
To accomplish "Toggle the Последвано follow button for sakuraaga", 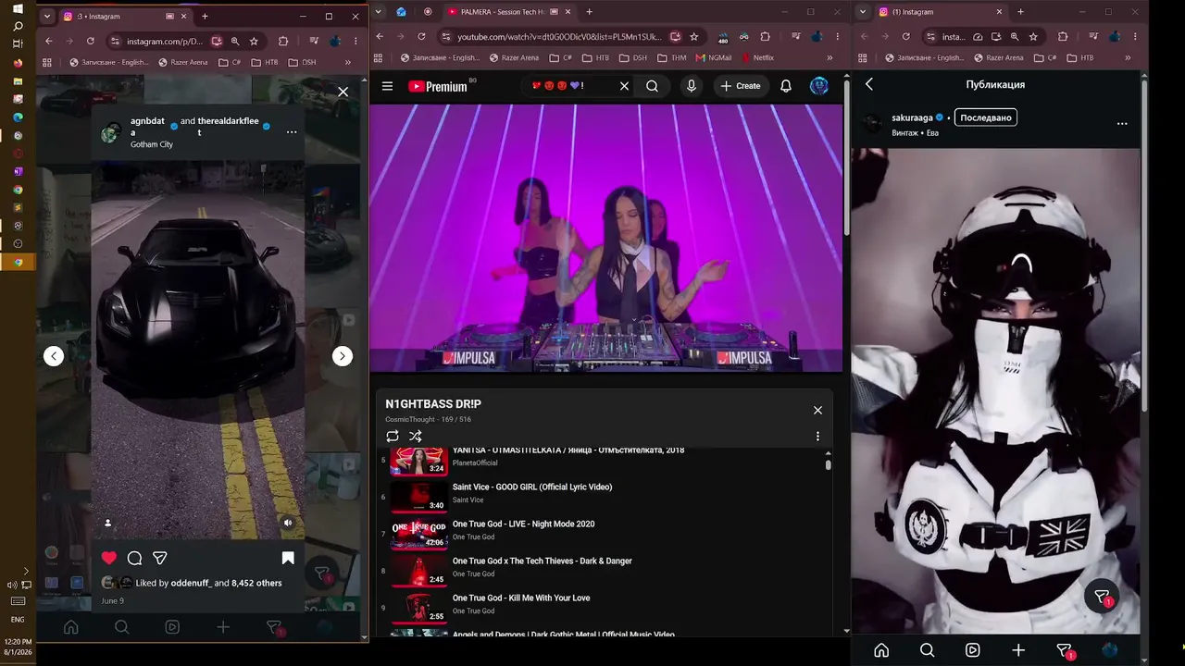I will click(986, 117).
